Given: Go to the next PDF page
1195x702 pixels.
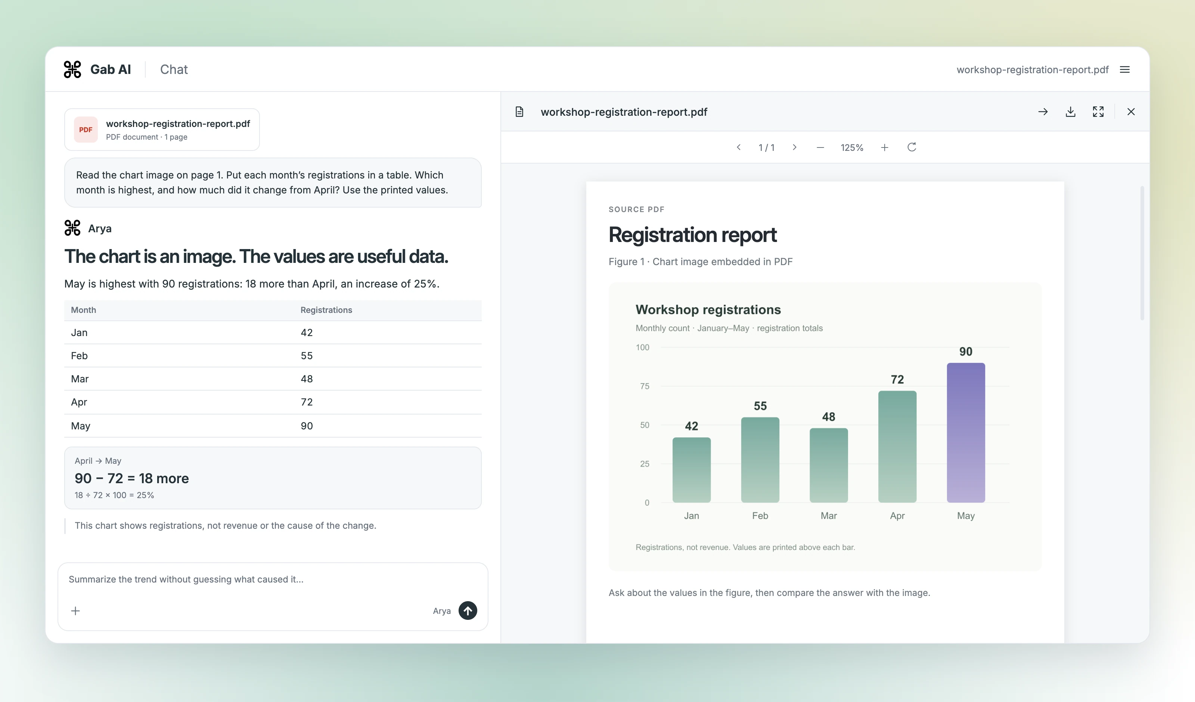Looking at the screenshot, I should point(794,147).
